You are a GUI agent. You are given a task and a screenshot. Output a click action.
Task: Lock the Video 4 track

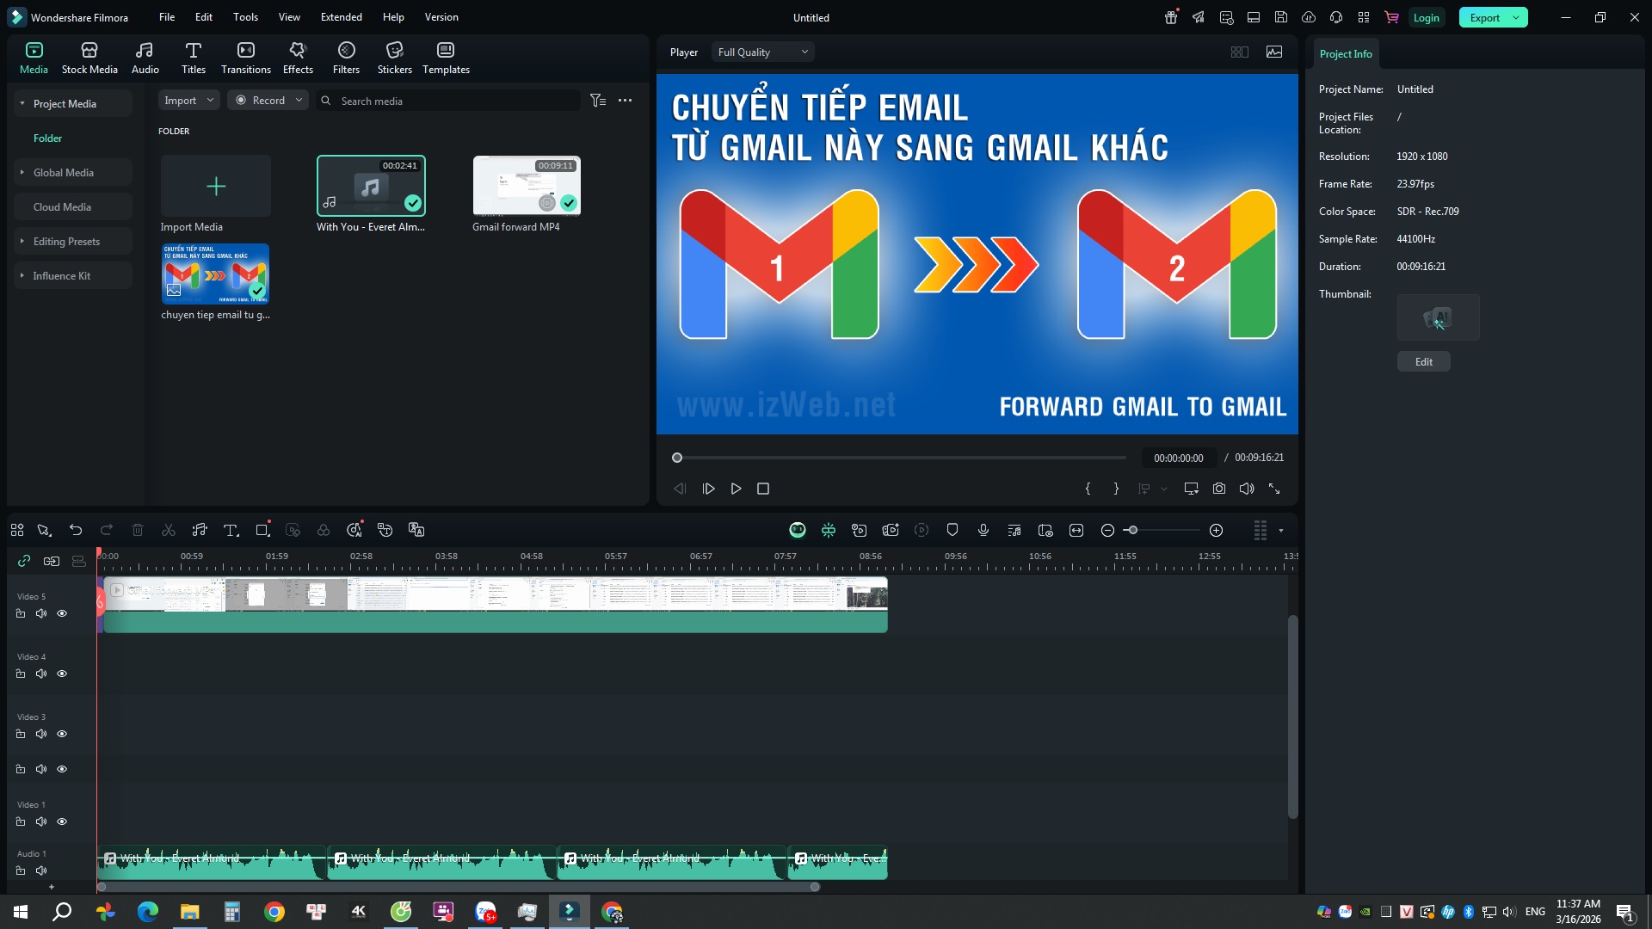[21, 674]
